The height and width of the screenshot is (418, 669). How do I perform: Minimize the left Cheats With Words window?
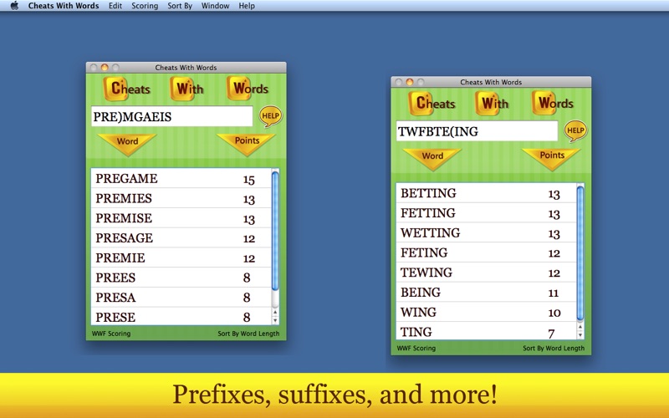(x=105, y=68)
